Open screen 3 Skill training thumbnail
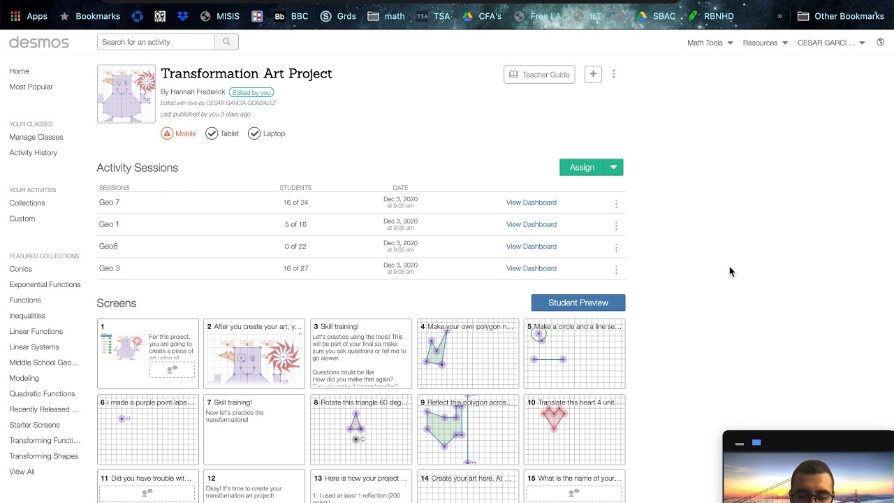 (x=361, y=354)
